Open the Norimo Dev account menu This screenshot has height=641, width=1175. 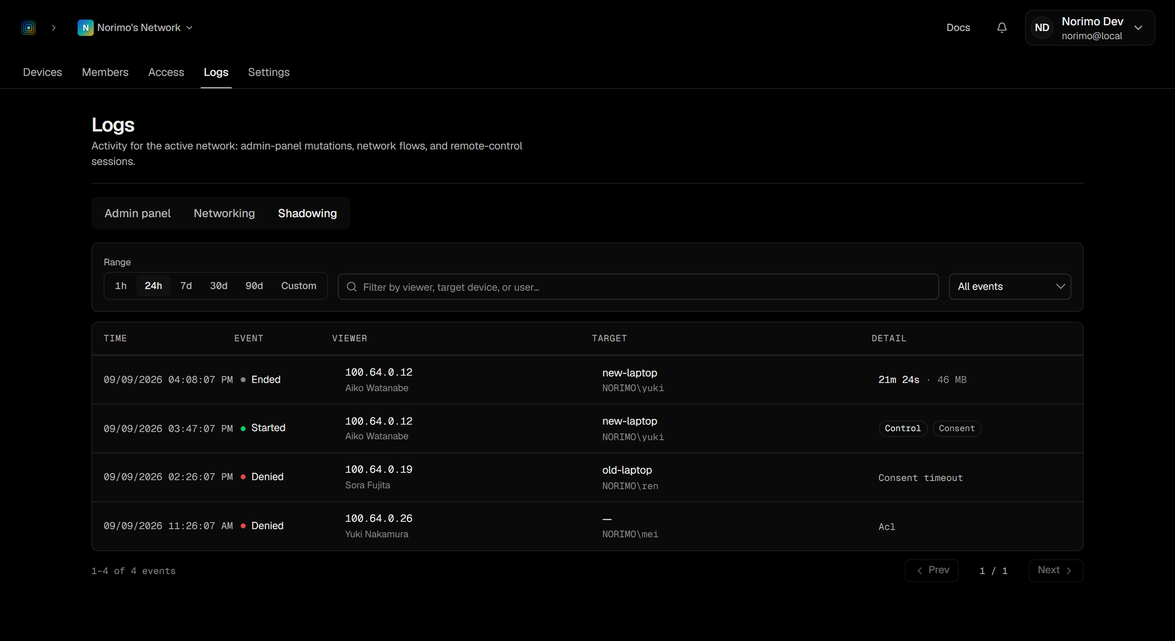point(1090,28)
